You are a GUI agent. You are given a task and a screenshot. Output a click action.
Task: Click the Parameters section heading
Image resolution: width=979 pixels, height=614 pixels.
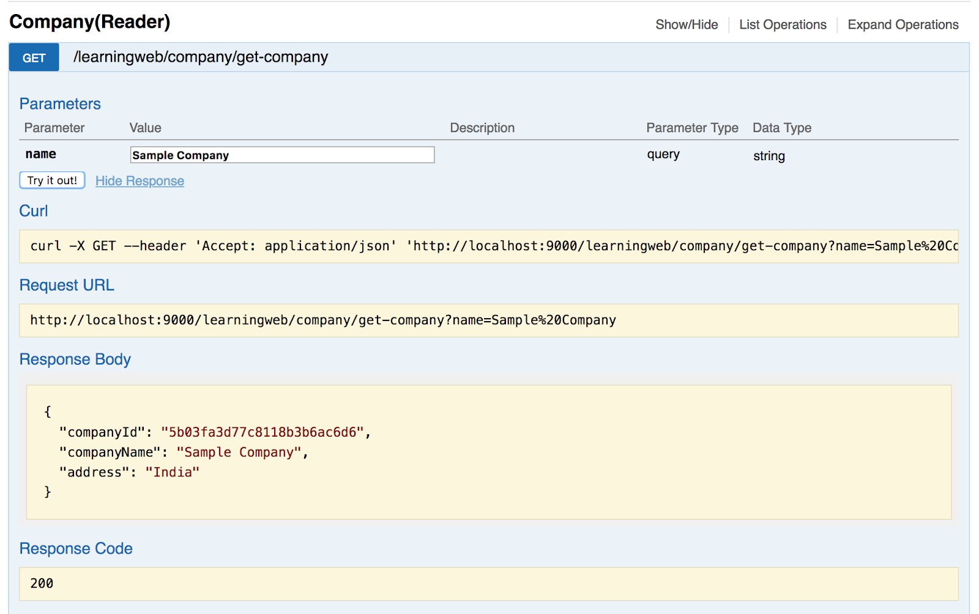[x=60, y=104]
